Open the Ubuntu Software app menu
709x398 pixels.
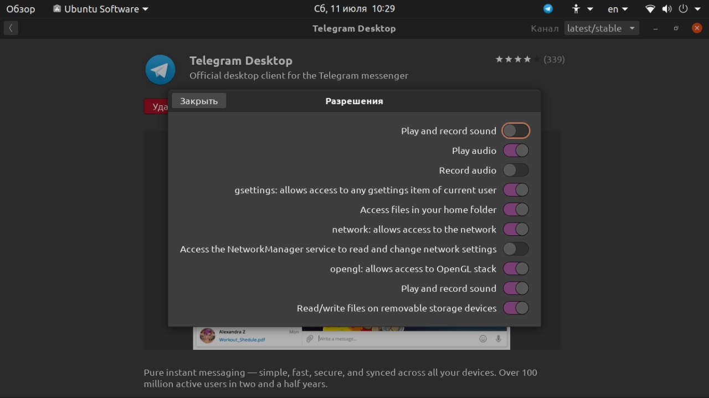(101, 9)
